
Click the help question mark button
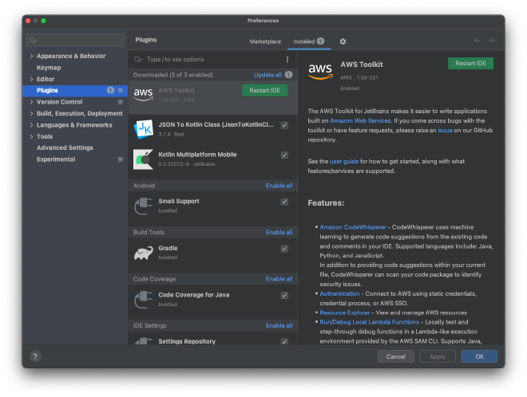(x=35, y=356)
